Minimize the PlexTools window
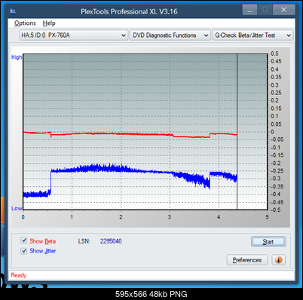 249,11
